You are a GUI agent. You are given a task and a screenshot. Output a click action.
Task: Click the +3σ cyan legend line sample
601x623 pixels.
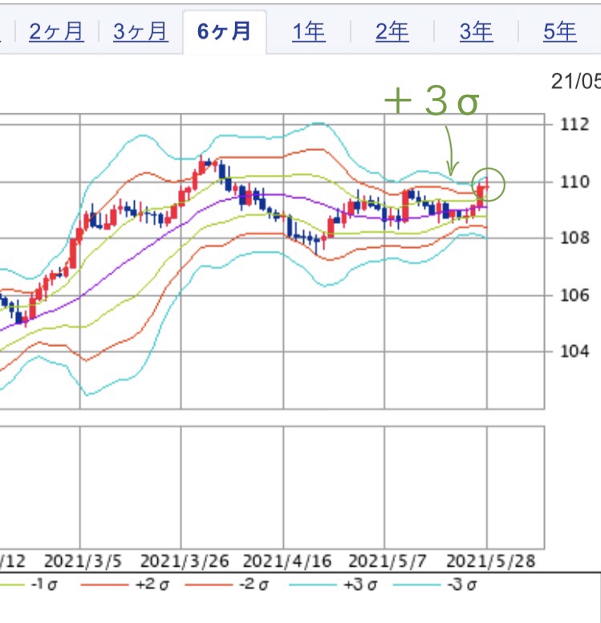(313, 584)
